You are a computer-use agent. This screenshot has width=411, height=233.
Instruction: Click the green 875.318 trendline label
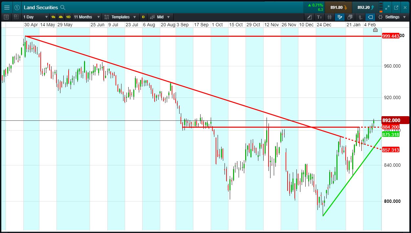point(391,134)
